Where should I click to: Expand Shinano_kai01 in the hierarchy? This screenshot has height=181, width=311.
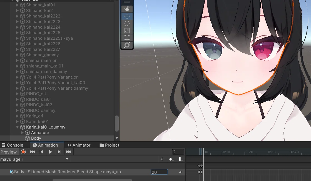tap(17, 5)
